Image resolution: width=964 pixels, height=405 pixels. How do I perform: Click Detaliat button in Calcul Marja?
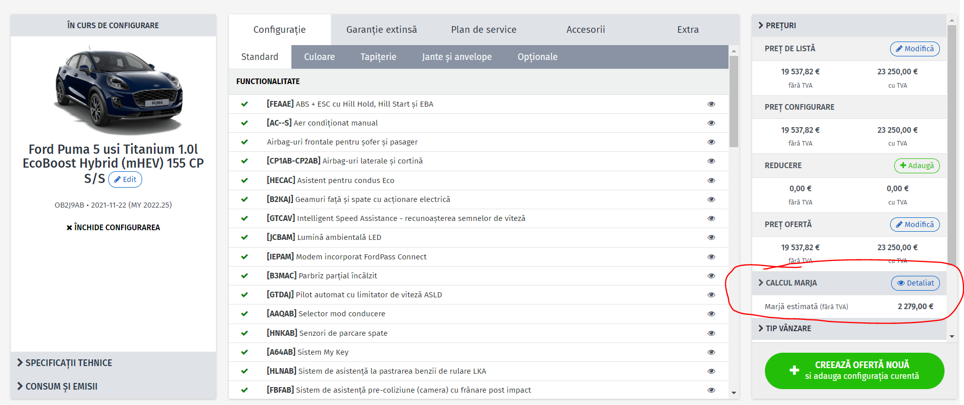pos(915,283)
